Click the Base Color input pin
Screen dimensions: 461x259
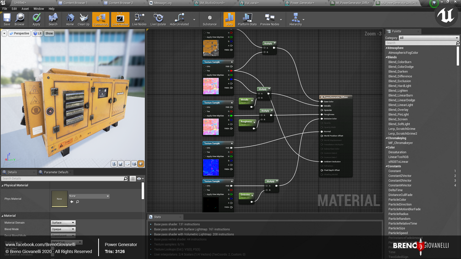[322, 102]
